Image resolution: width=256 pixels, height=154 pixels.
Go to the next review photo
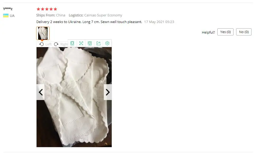click(108, 92)
